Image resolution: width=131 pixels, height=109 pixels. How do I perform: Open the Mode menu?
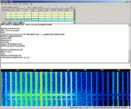pyautogui.click(x=10, y=4)
